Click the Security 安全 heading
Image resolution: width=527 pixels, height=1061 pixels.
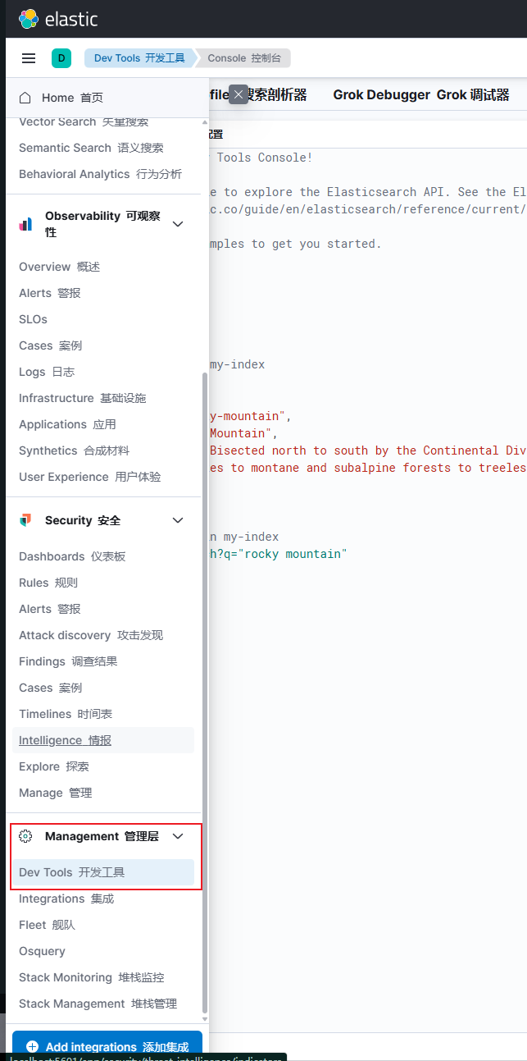pyautogui.click(x=83, y=520)
